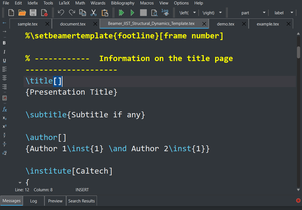
Task: Open a file using the folder icon
Action: coord(22,13)
